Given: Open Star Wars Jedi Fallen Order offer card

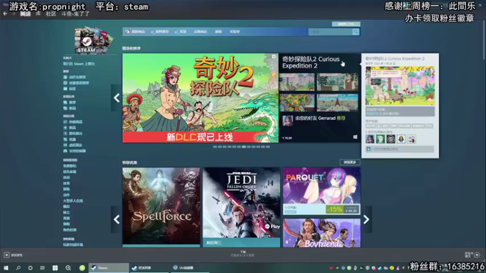Looking at the screenshot, I should (x=241, y=207).
